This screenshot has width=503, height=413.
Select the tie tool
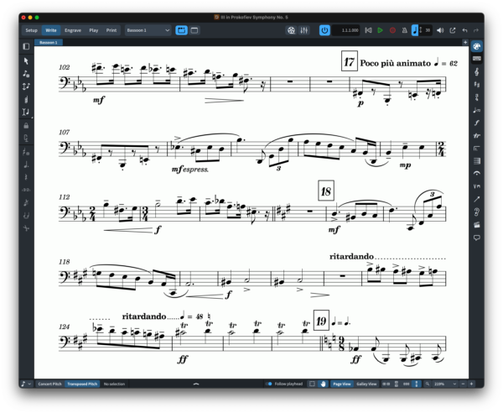pyautogui.click(x=26, y=215)
